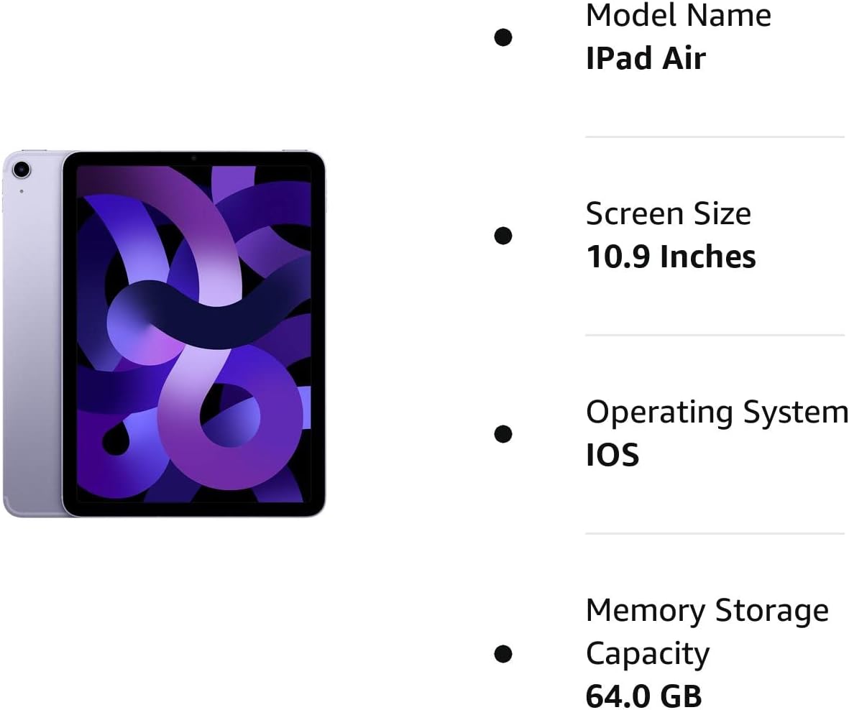Viewport: 849px width, 710px height.
Task: Select the IPad Air value text
Action: point(646,58)
